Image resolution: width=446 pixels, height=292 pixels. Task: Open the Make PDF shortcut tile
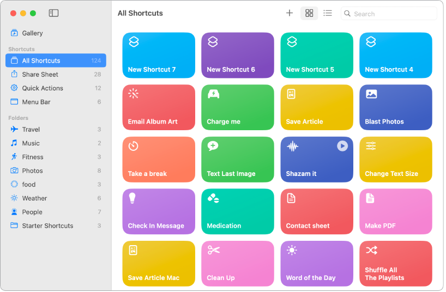(395, 211)
